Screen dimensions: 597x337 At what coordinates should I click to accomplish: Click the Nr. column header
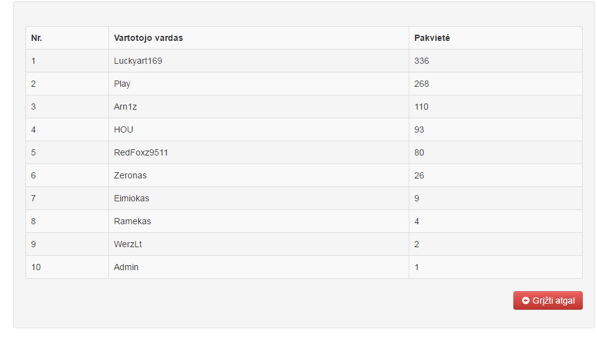[x=68, y=38]
